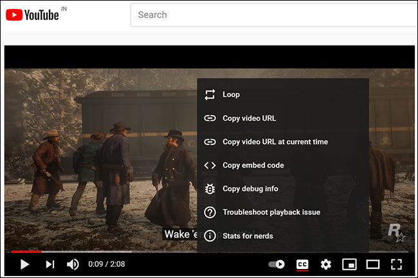Skip to next video with the Next button

(x=50, y=265)
